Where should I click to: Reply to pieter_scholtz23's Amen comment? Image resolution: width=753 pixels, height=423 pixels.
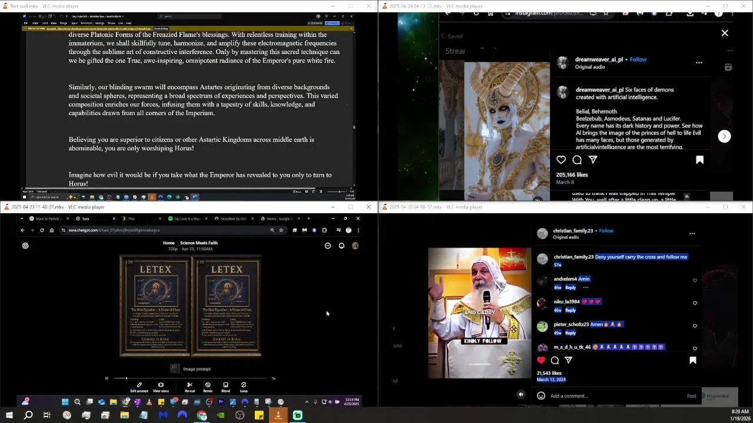point(570,333)
